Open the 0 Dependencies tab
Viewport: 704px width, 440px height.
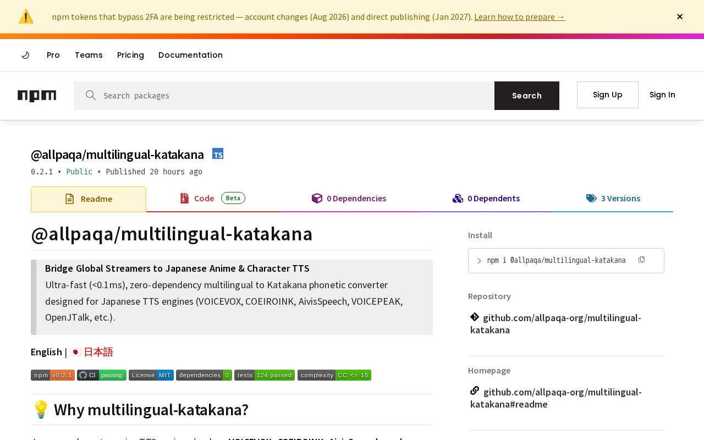(x=349, y=199)
